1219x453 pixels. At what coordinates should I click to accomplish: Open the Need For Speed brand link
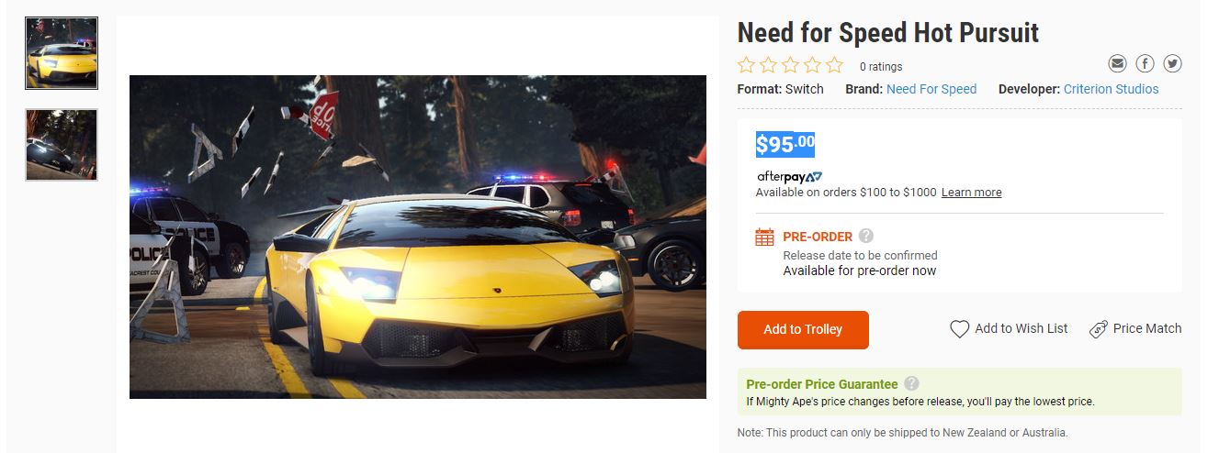pos(931,89)
